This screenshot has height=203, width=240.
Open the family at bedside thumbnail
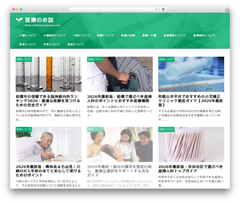(x=120, y=144)
